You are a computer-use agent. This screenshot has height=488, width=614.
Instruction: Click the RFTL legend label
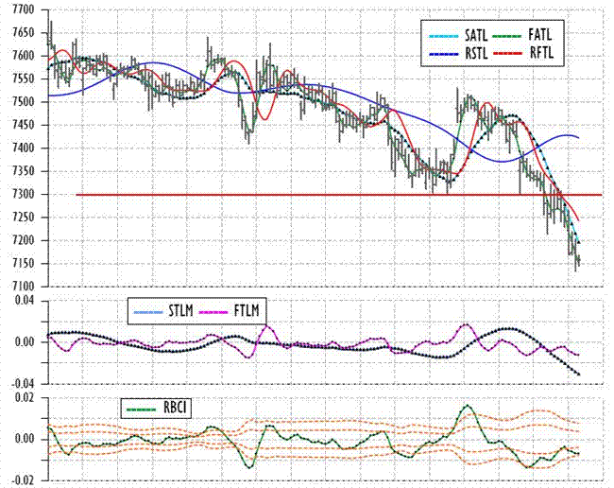(542, 53)
